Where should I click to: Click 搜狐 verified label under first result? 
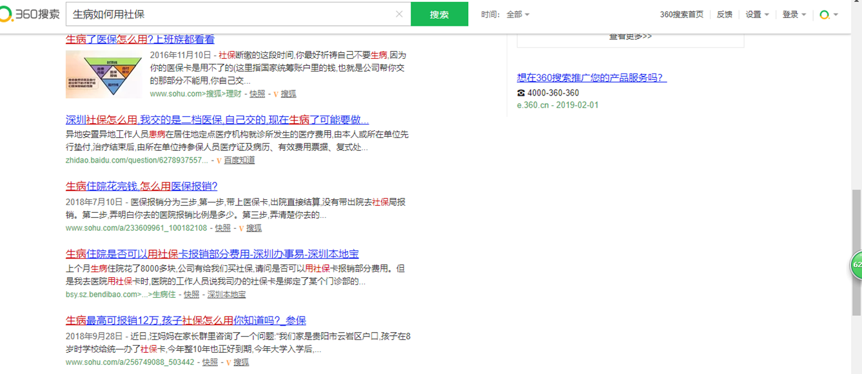[x=288, y=93]
